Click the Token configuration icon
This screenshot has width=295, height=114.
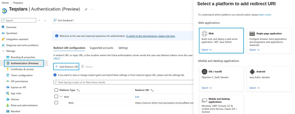click(x=8, y=75)
